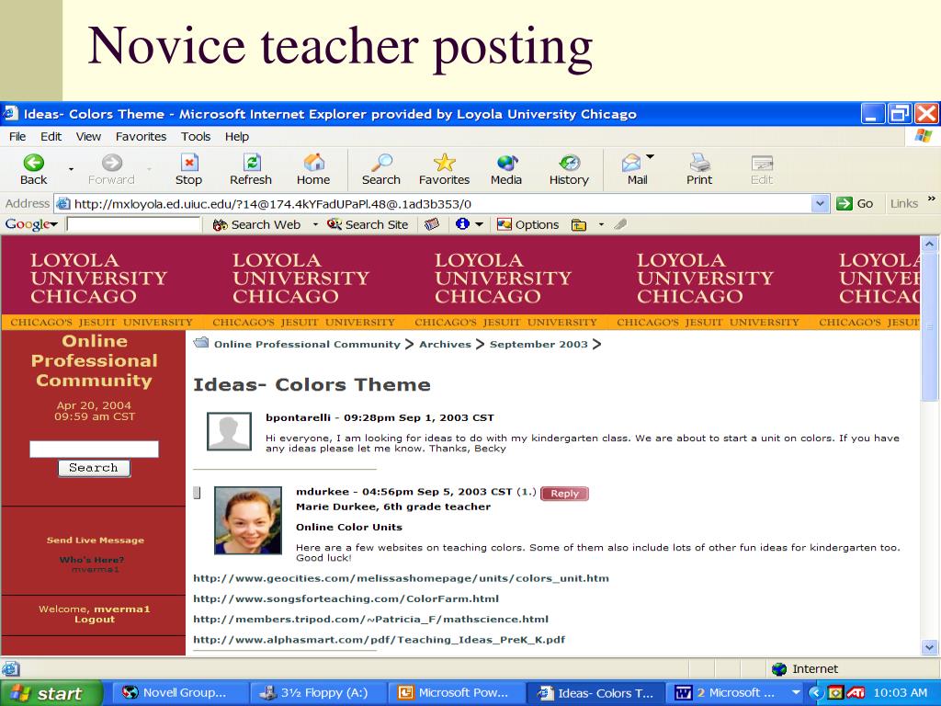
Task: Click the Who's Here? link
Action: [x=92, y=560]
